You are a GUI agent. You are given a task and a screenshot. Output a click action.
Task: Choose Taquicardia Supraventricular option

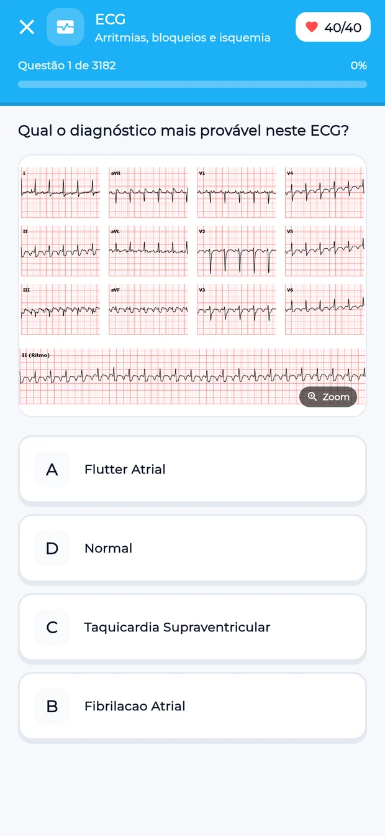pos(192,628)
